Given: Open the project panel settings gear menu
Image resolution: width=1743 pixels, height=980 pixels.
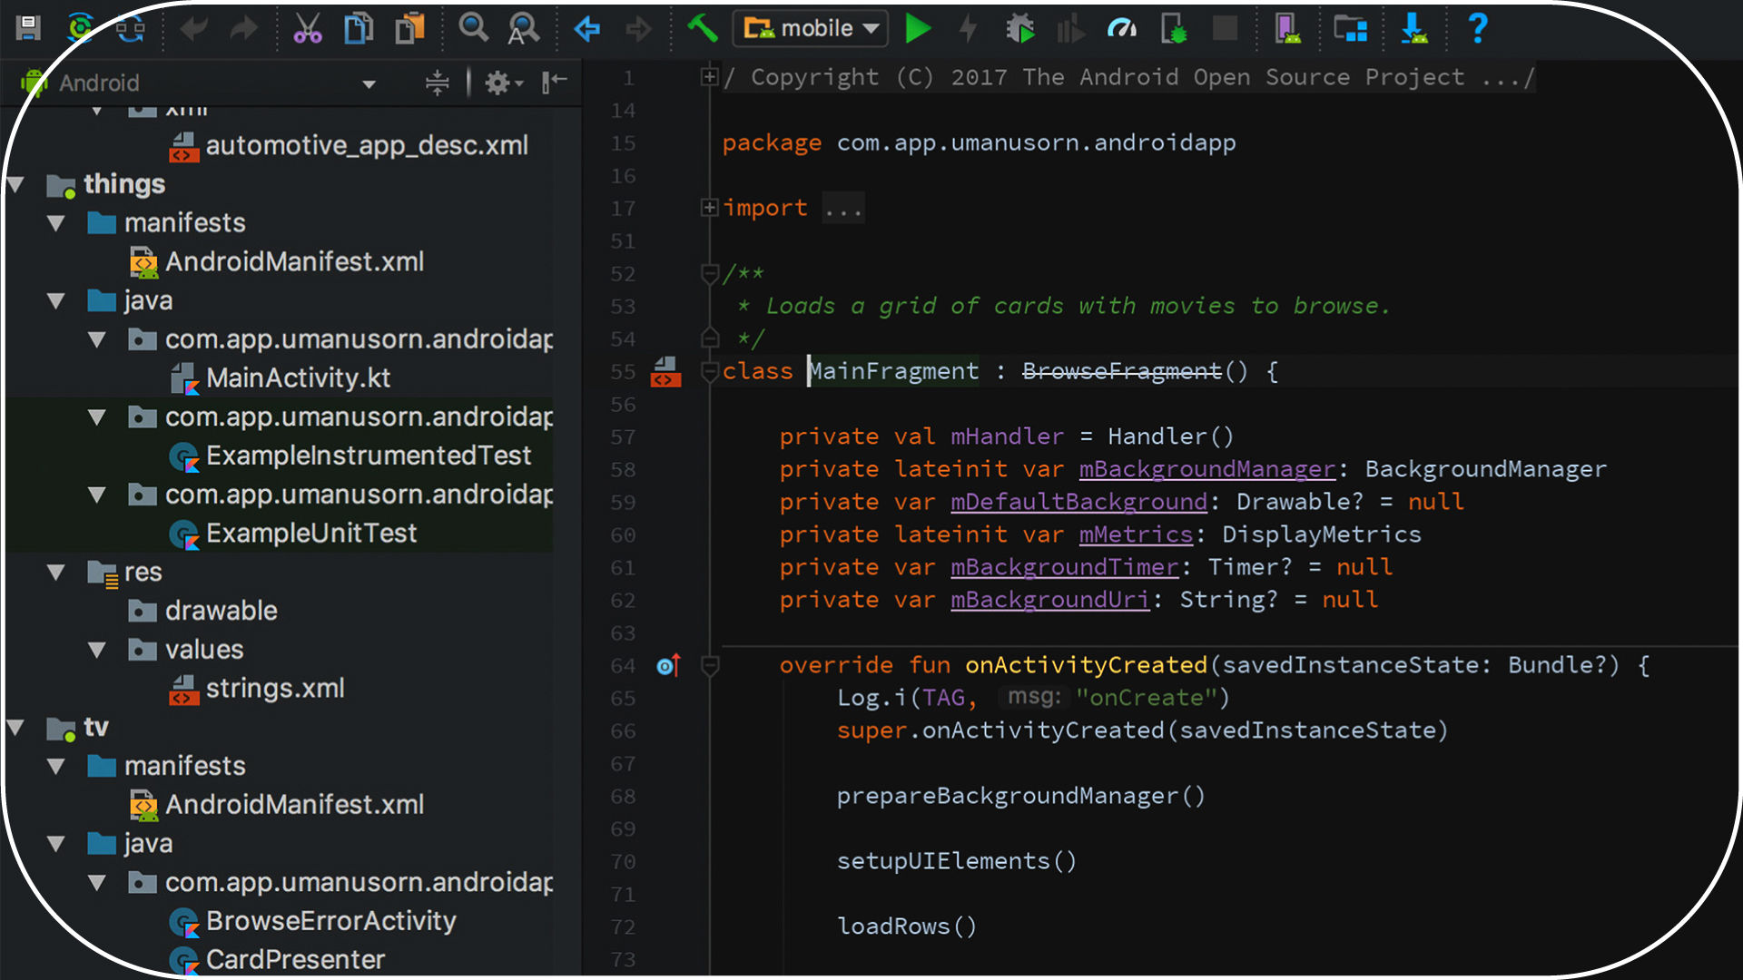Looking at the screenshot, I should [x=497, y=83].
